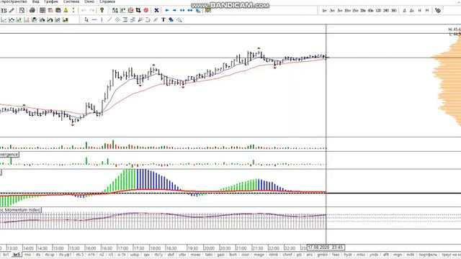This screenshot has height=259, width=461.
Task: Select the arrow pointer tool
Action: click(86, 19)
